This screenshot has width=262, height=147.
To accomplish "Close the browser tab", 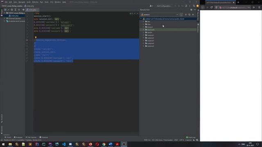I will [234, 2].
